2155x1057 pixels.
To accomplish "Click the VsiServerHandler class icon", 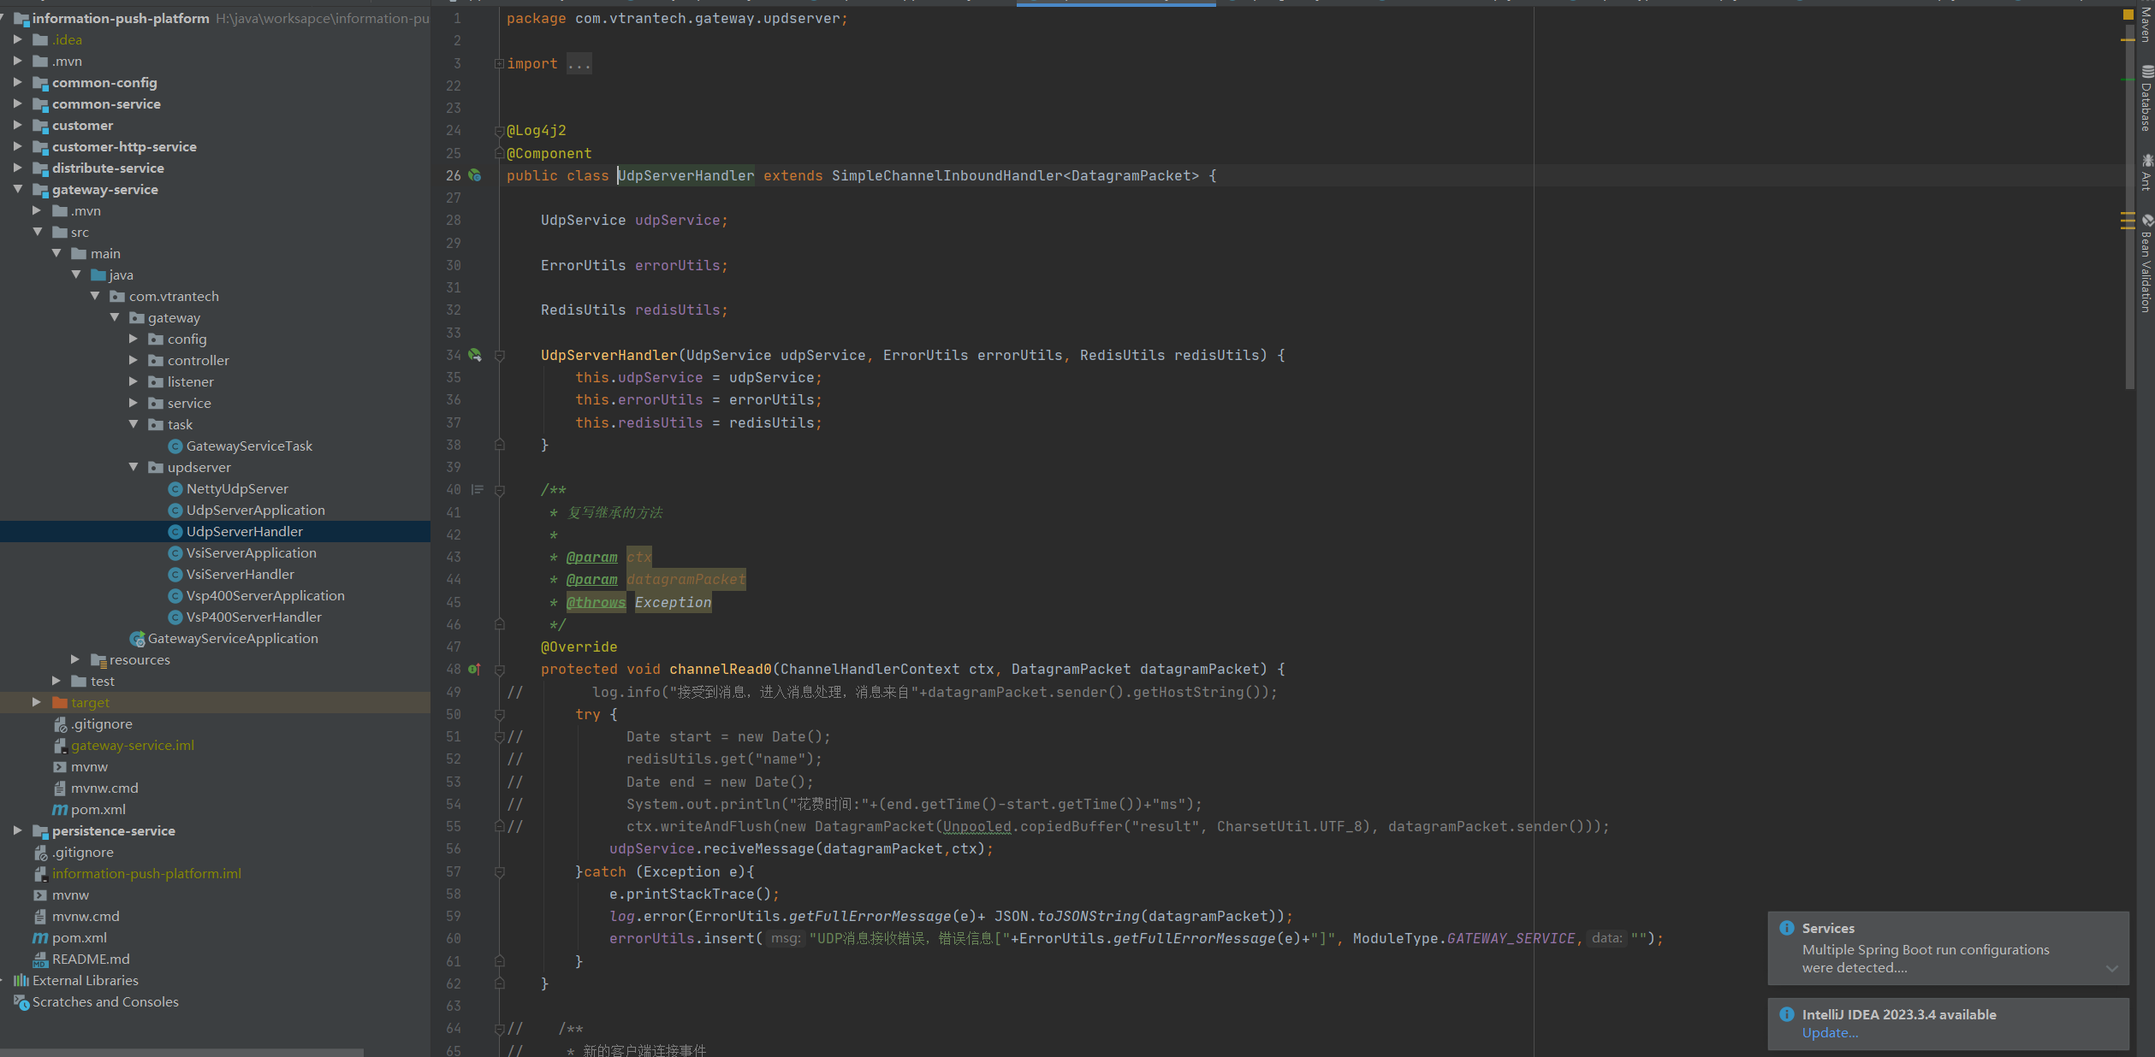I will 175,575.
